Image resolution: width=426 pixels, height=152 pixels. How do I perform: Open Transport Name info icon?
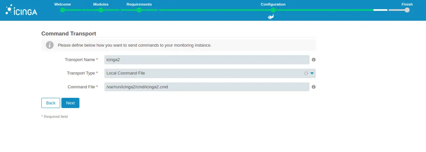pos(313,60)
